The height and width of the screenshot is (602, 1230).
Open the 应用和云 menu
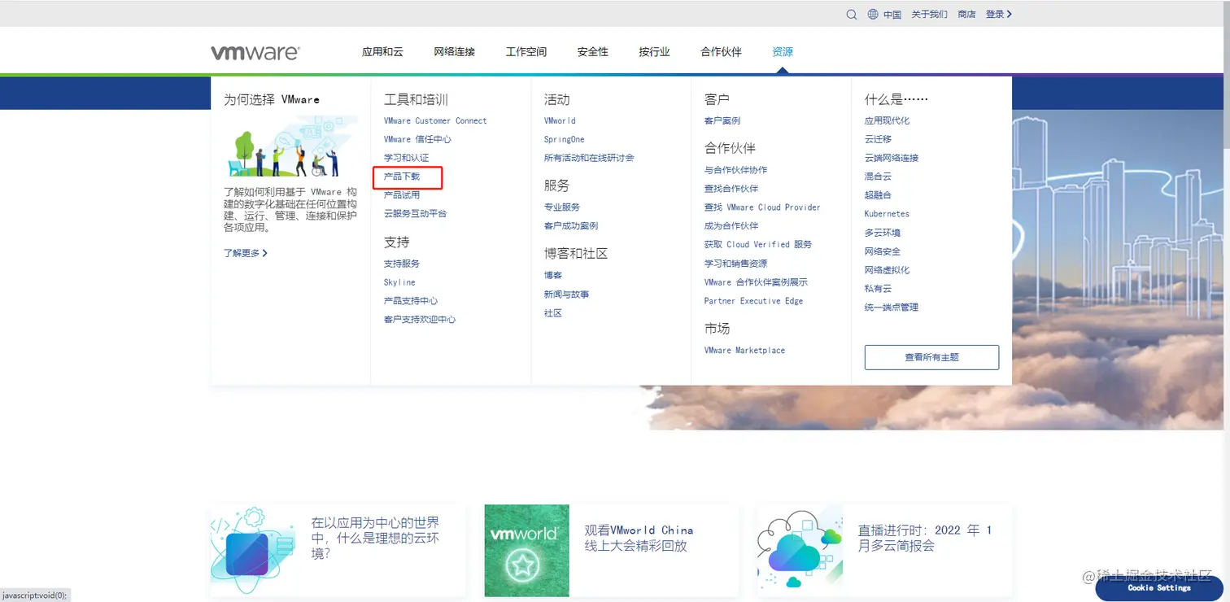(382, 51)
